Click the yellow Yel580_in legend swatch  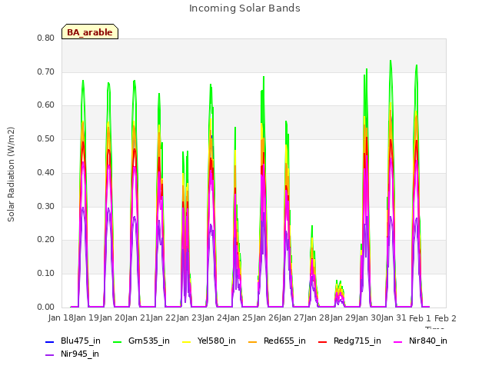coord(186,341)
